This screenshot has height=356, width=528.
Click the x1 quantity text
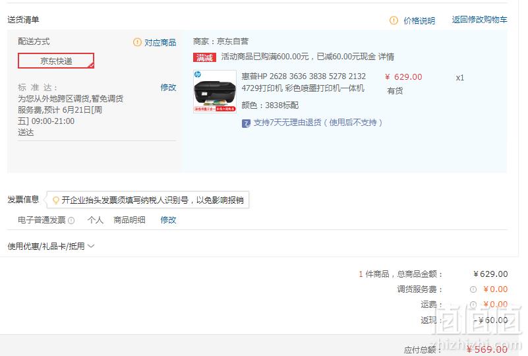coord(460,78)
